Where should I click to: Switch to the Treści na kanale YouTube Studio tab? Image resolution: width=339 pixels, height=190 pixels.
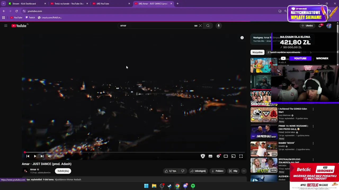69,4
